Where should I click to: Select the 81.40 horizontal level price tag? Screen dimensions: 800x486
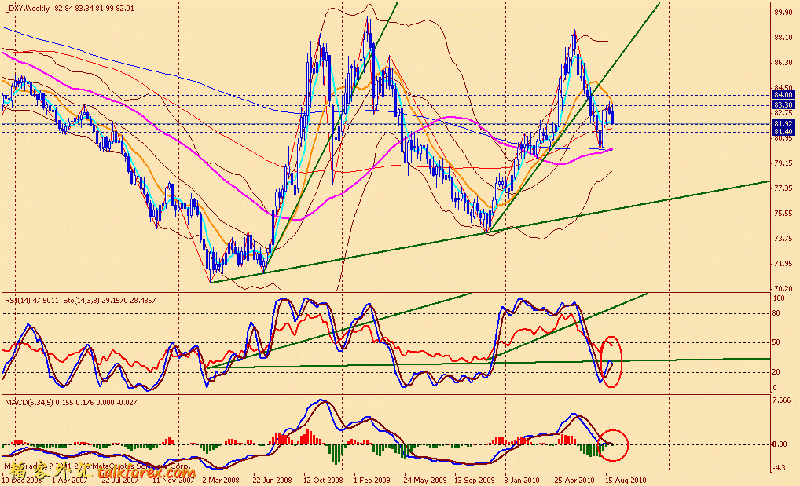point(783,132)
